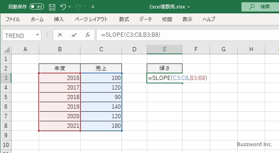Click the cell containing 2018
This screenshot has height=153, width=279.
[x=60, y=97]
